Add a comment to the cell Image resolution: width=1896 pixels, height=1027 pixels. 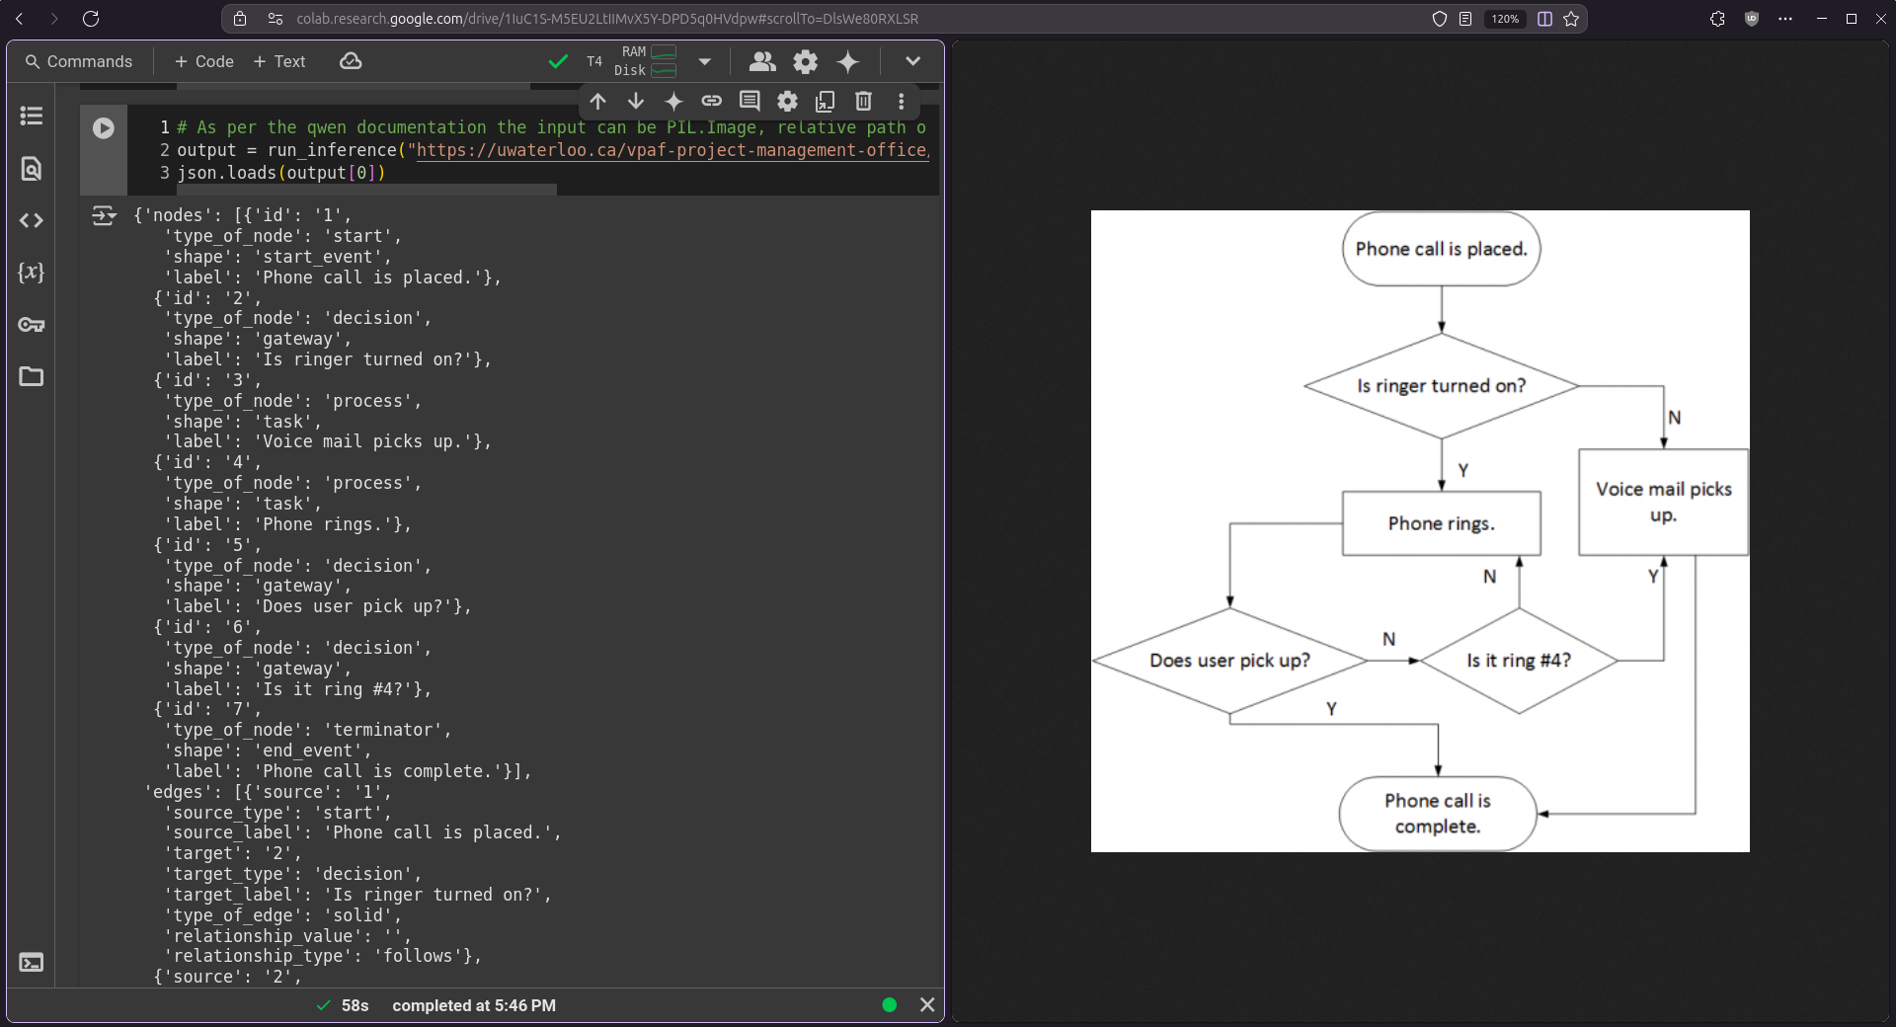coord(750,101)
